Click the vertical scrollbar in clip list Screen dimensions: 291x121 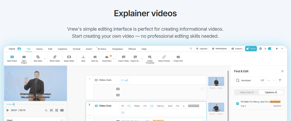(x=228, y=96)
